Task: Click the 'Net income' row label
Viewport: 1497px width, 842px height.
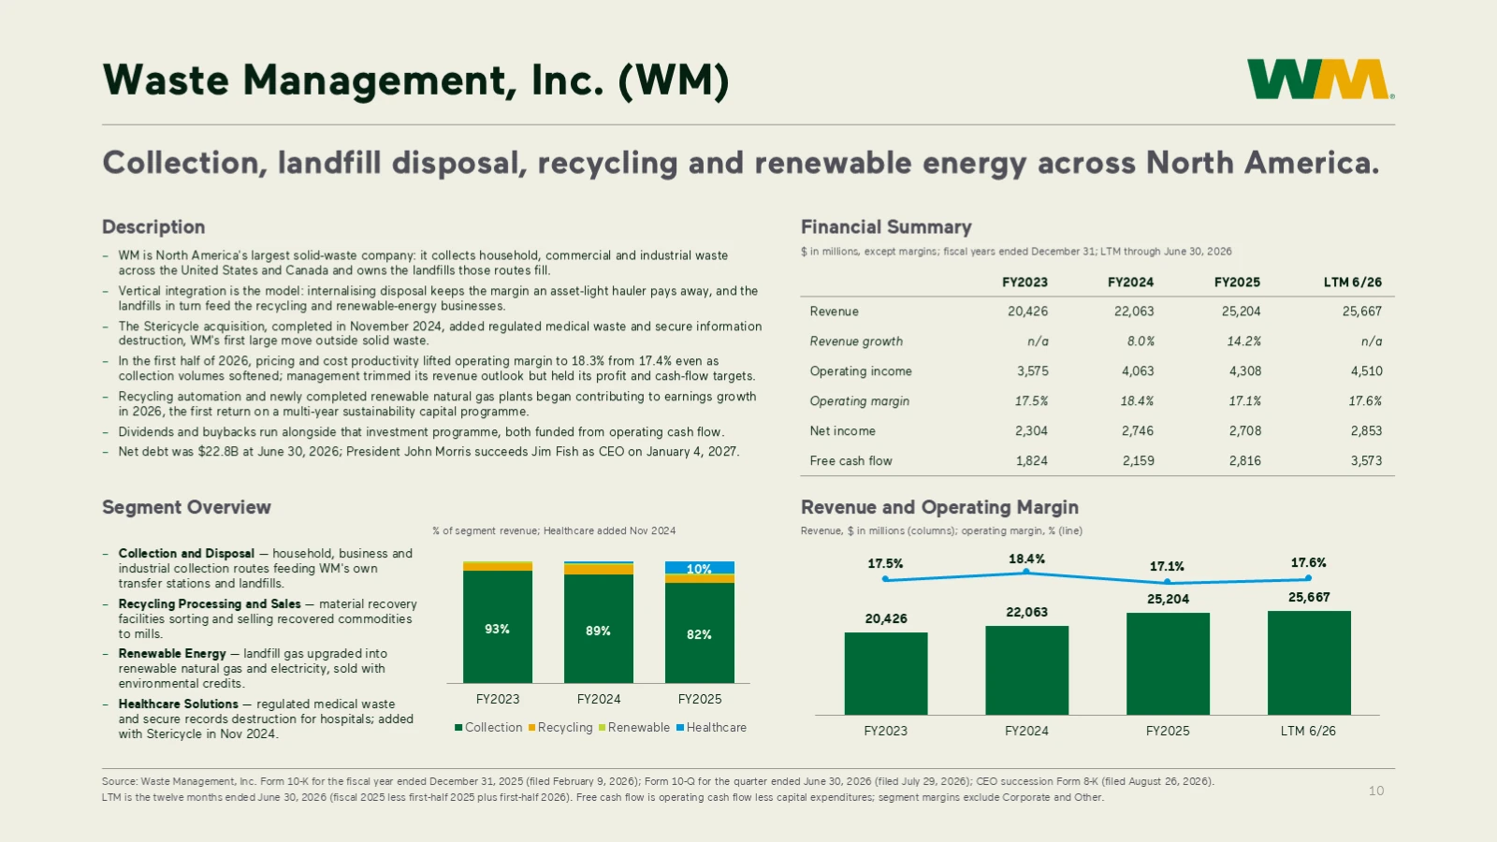Action: pyautogui.click(x=842, y=431)
